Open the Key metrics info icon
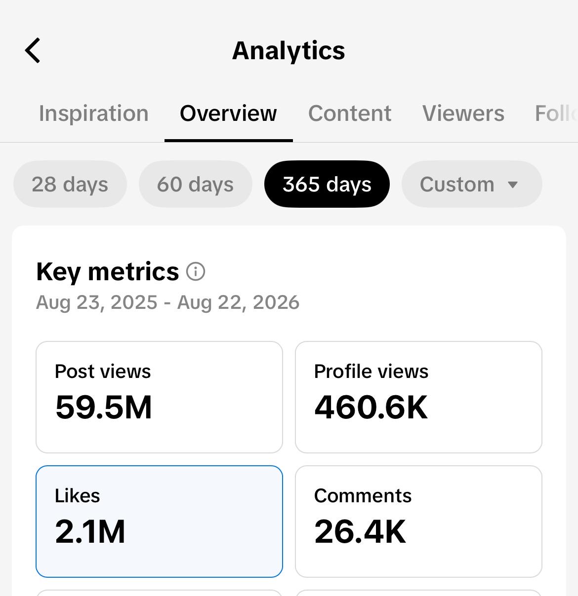 point(196,271)
